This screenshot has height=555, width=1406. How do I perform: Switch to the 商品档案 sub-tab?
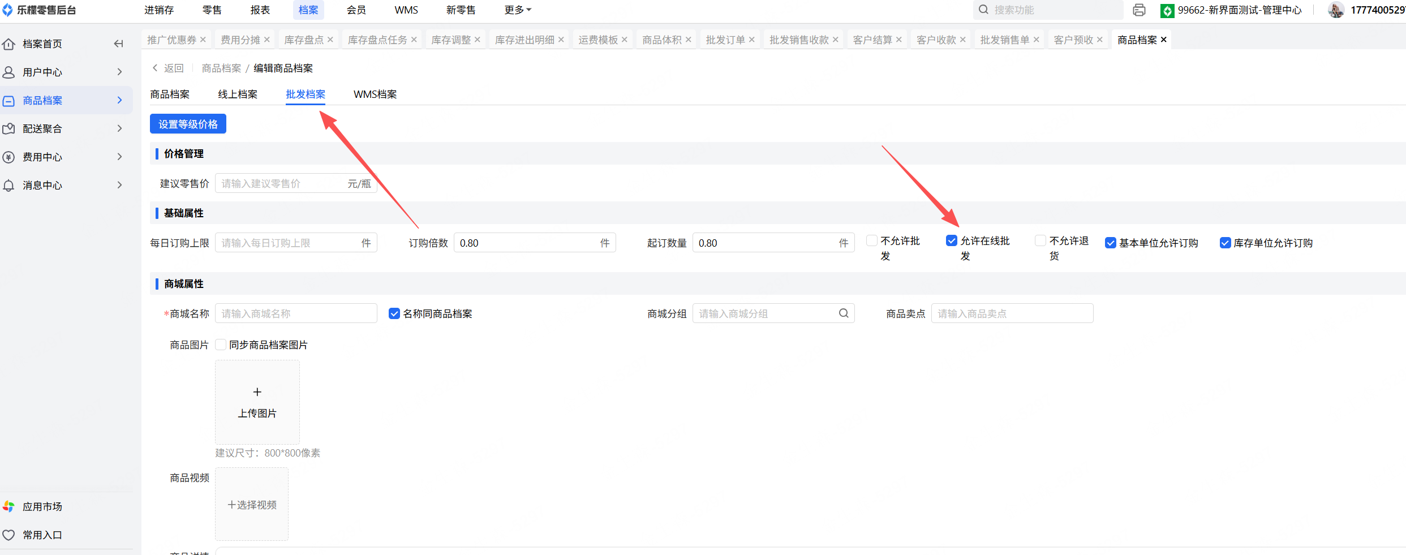point(170,94)
